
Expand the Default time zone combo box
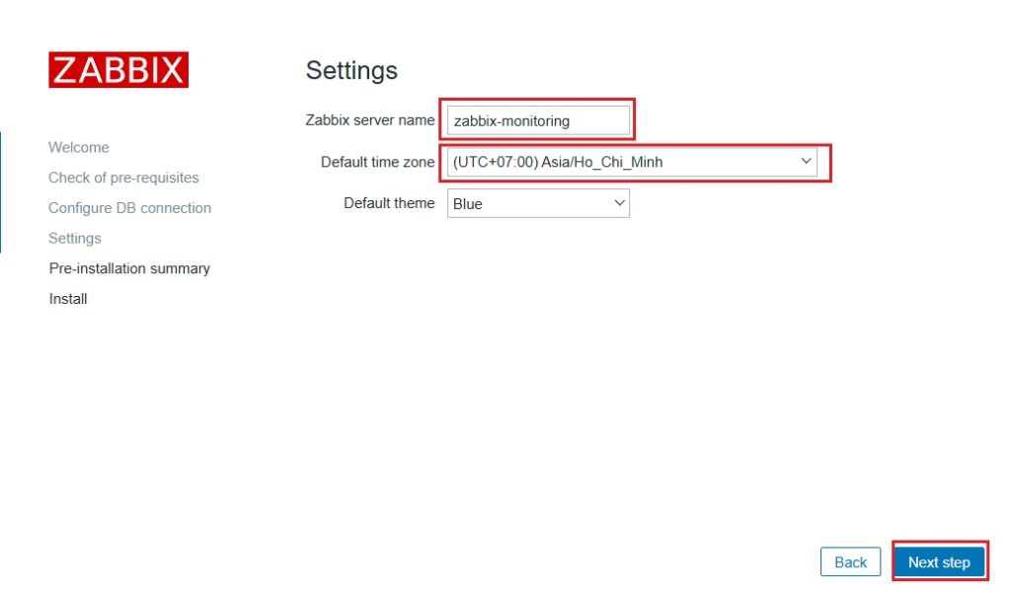[x=632, y=162]
